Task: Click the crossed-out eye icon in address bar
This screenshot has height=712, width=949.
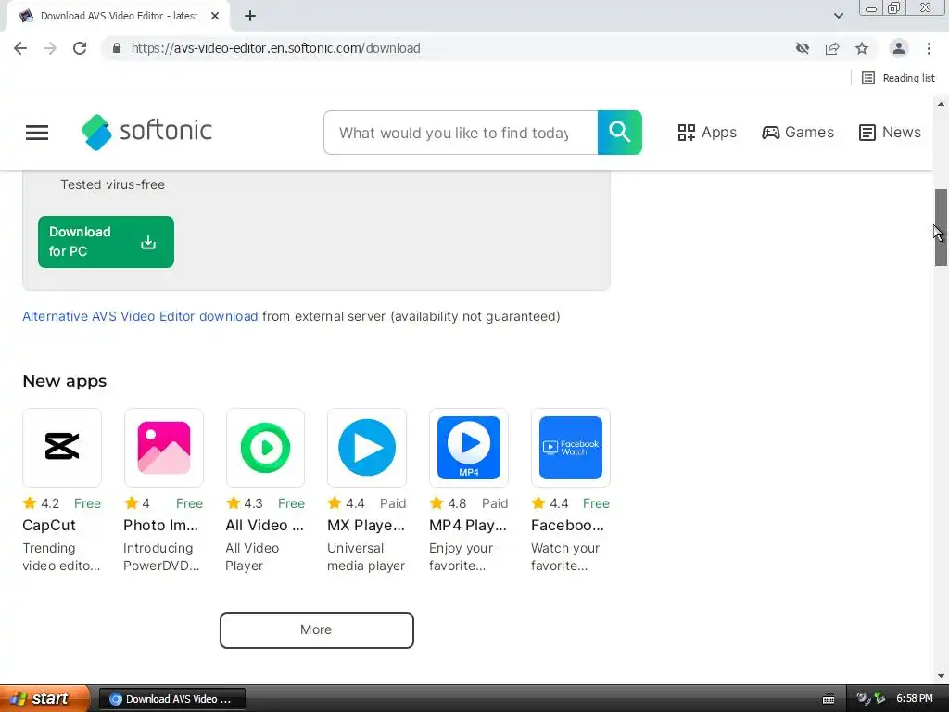Action: [803, 48]
